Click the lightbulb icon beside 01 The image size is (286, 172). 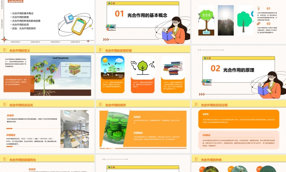point(259,8)
